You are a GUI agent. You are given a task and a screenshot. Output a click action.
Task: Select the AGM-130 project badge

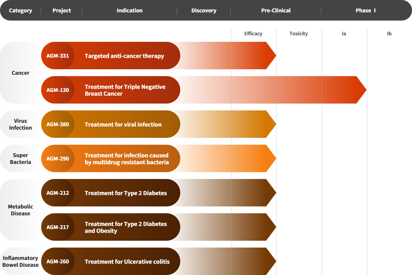[x=58, y=90]
